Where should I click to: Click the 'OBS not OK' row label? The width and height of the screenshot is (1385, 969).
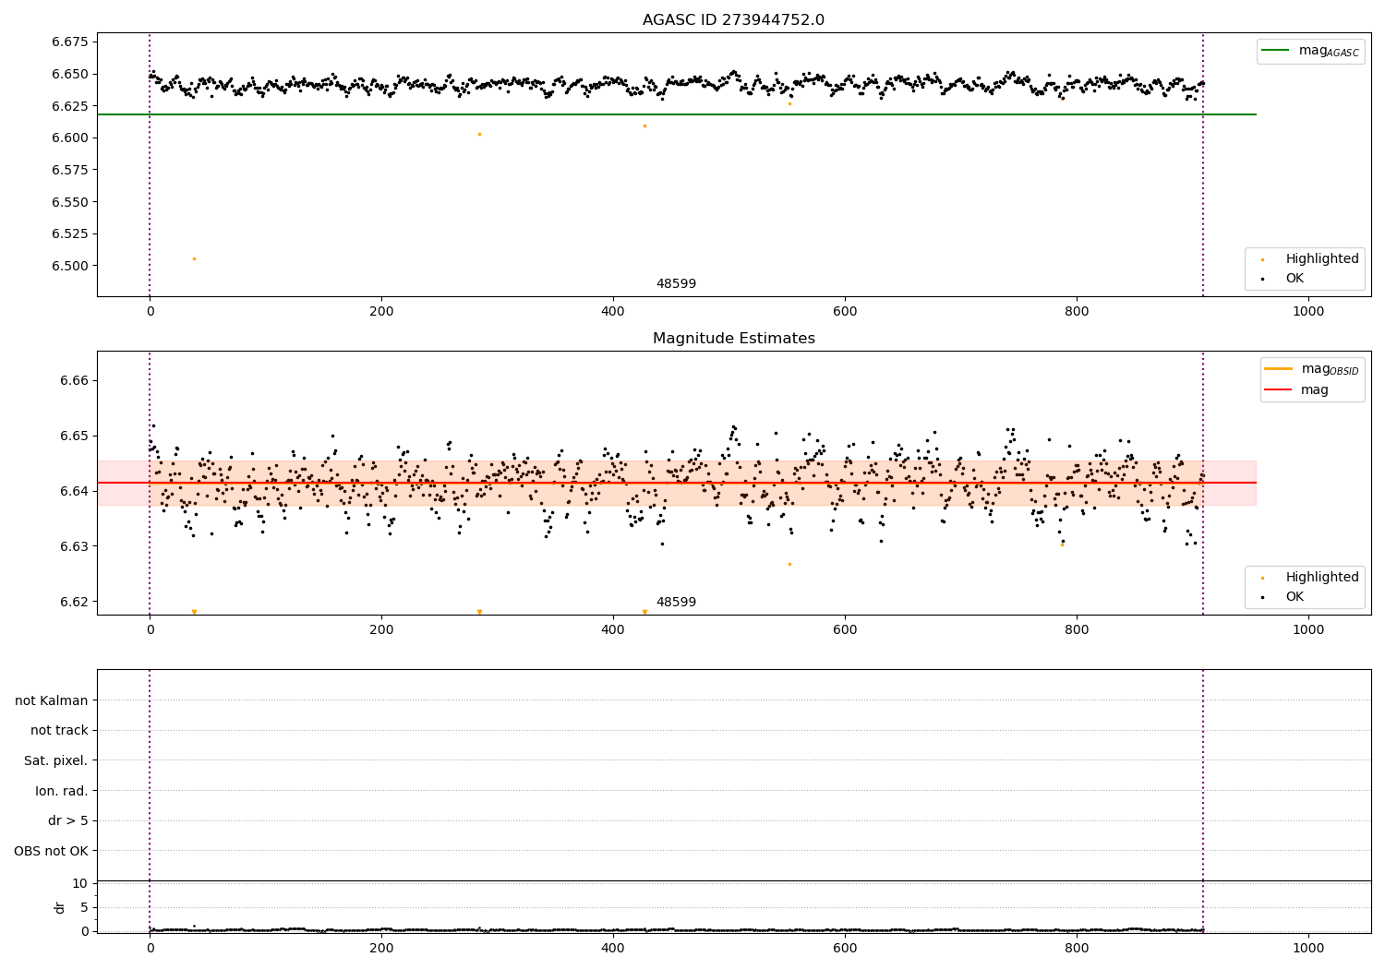[51, 851]
